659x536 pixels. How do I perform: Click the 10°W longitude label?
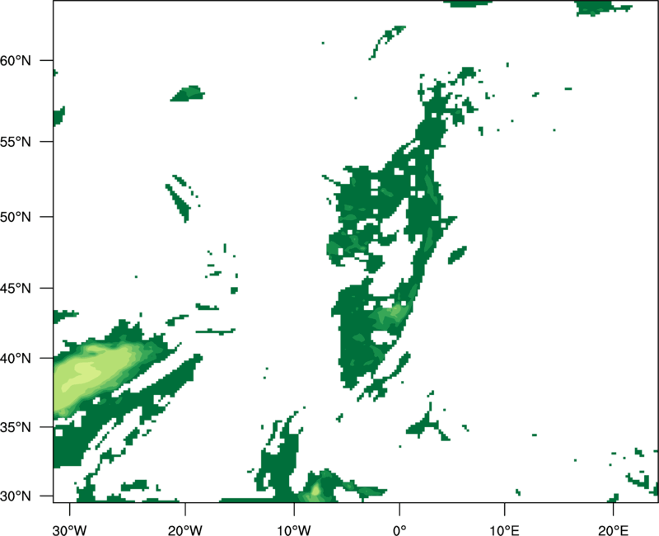[x=294, y=530]
